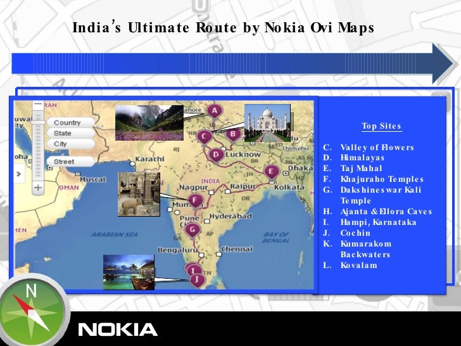Open the Taj Mahal photo
The width and height of the screenshot is (461, 346).
(267, 123)
